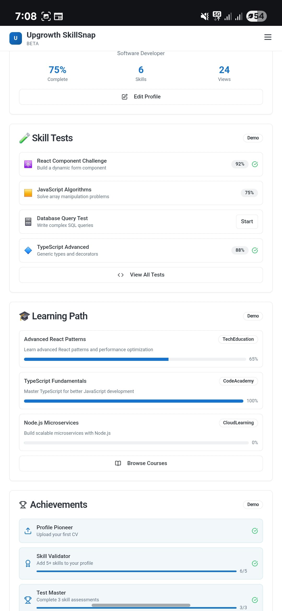282x611 pixels.
Task: Click the checkmark next to 92% score
Action: click(255, 164)
